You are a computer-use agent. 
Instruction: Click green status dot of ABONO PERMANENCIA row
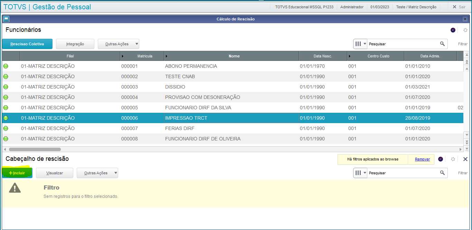coord(6,66)
